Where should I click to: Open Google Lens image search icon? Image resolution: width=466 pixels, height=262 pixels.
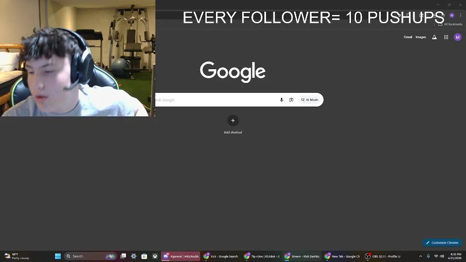tap(291, 100)
